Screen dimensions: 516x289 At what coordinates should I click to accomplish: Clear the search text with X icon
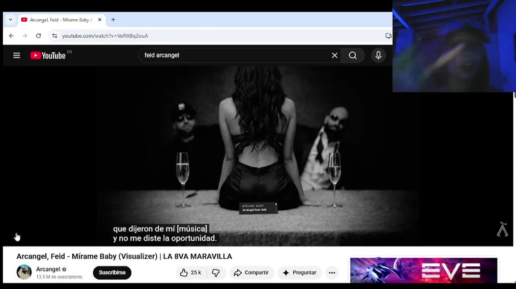coord(334,55)
